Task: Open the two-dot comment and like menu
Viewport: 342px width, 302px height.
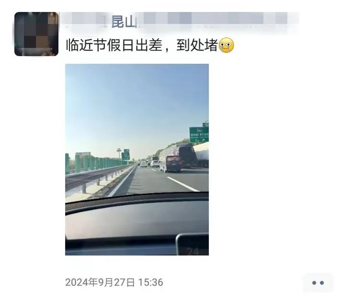Action: (x=318, y=283)
